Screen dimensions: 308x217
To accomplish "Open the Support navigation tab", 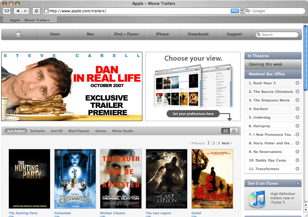I will [x=234, y=34].
